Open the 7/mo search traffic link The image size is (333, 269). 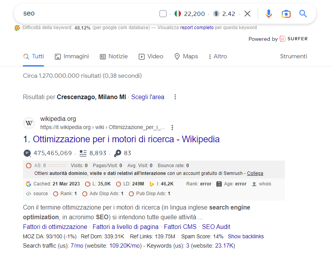point(77,246)
